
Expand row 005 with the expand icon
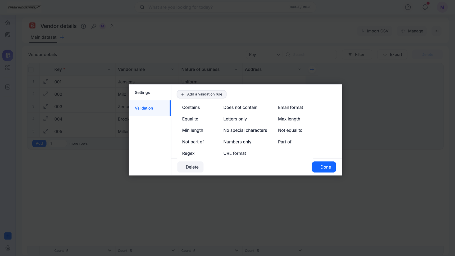pyautogui.click(x=46, y=131)
